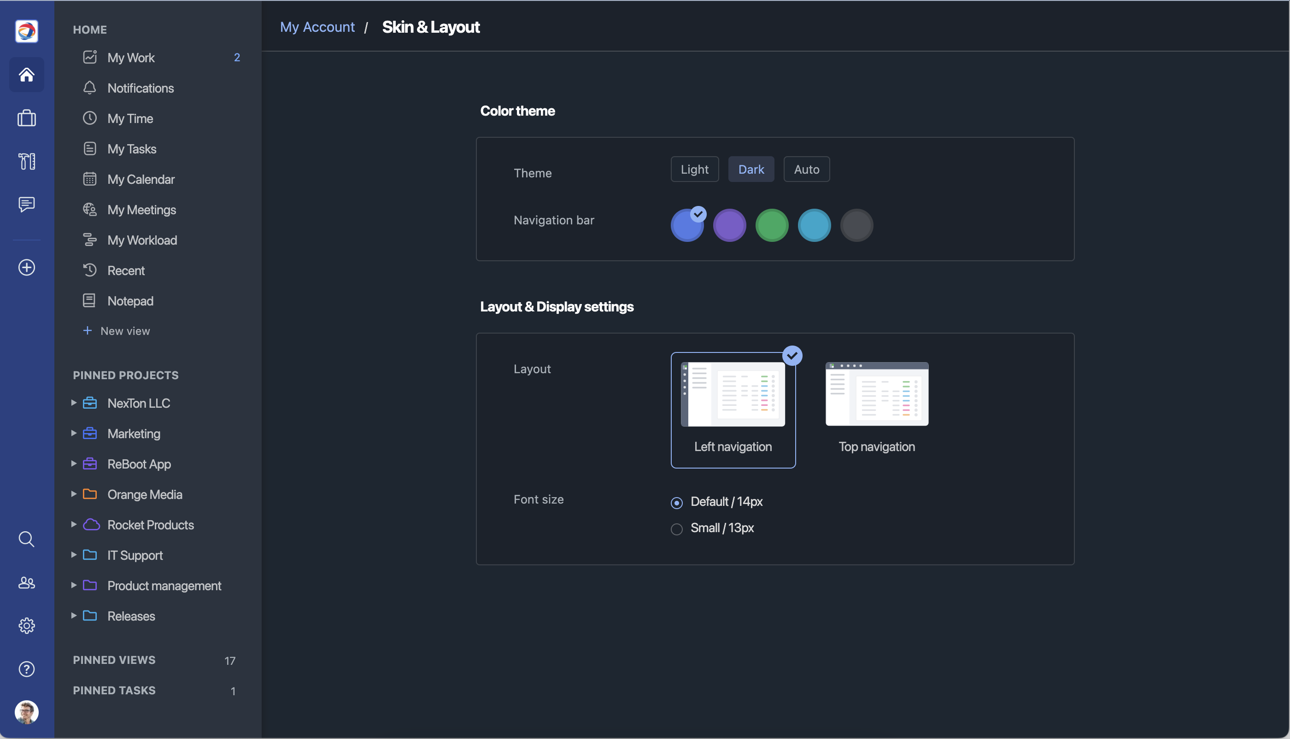This screenshot has height=739, width=1290.
Task: Choose the Left navigation layout thumbnail
Action: tap(733, 410)
